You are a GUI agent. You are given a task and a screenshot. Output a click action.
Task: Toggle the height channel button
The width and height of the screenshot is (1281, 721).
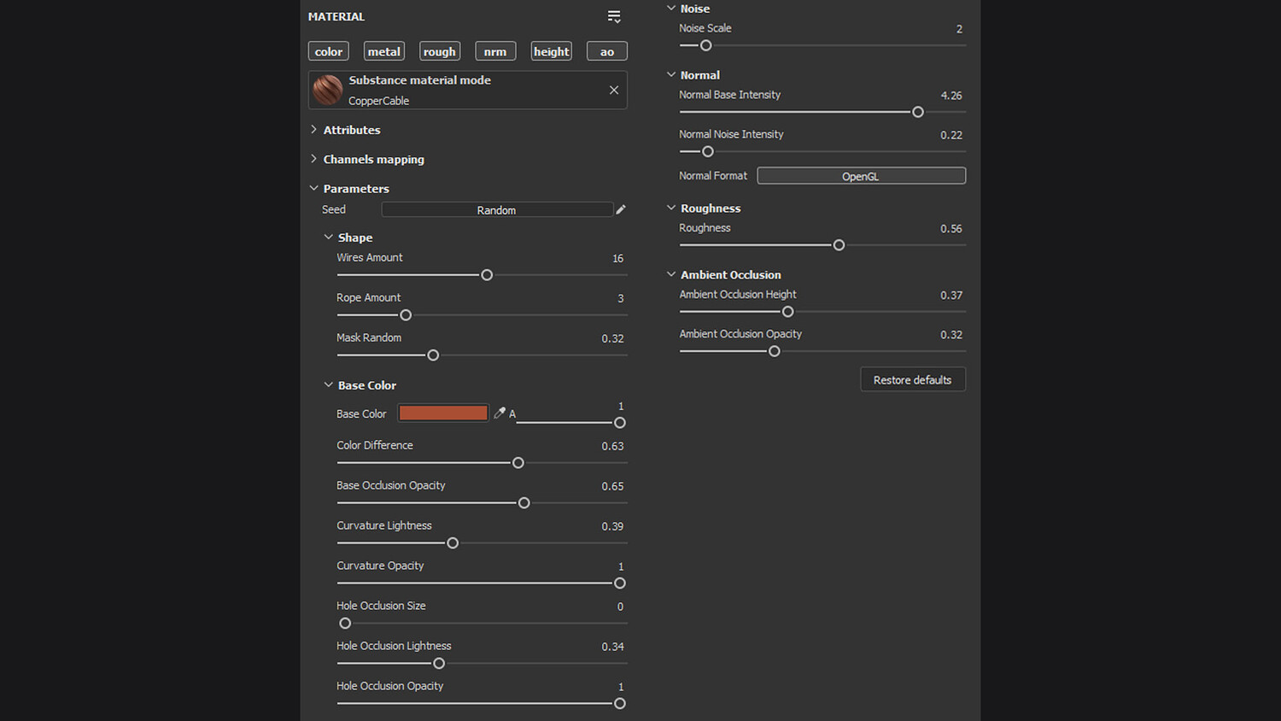coord(551,51)
